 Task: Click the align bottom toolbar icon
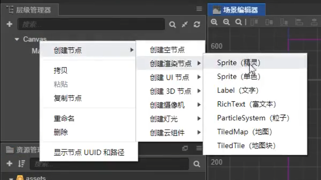284,22
